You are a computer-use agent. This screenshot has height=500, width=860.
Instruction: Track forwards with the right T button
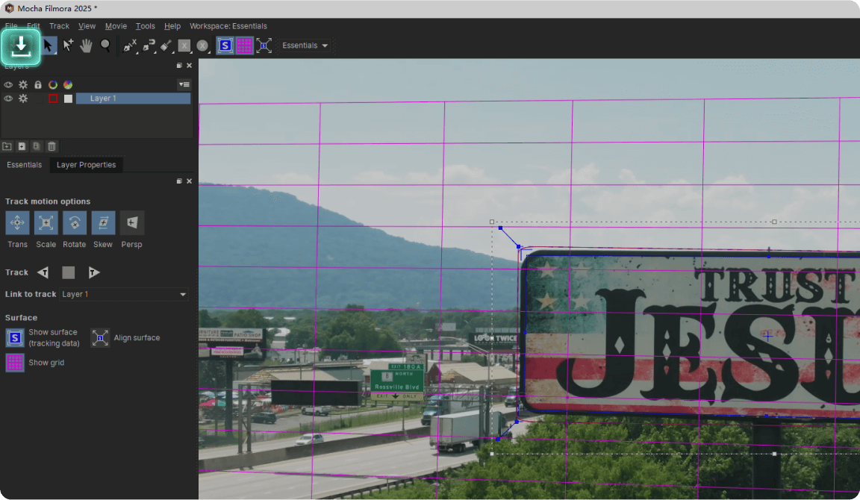(94, 272)
